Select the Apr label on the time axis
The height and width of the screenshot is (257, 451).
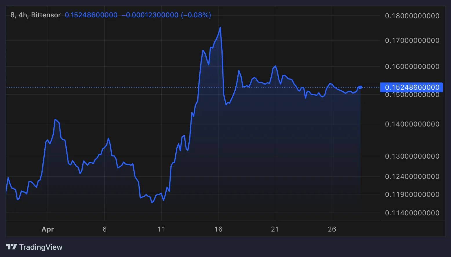(x=48, y=229)
